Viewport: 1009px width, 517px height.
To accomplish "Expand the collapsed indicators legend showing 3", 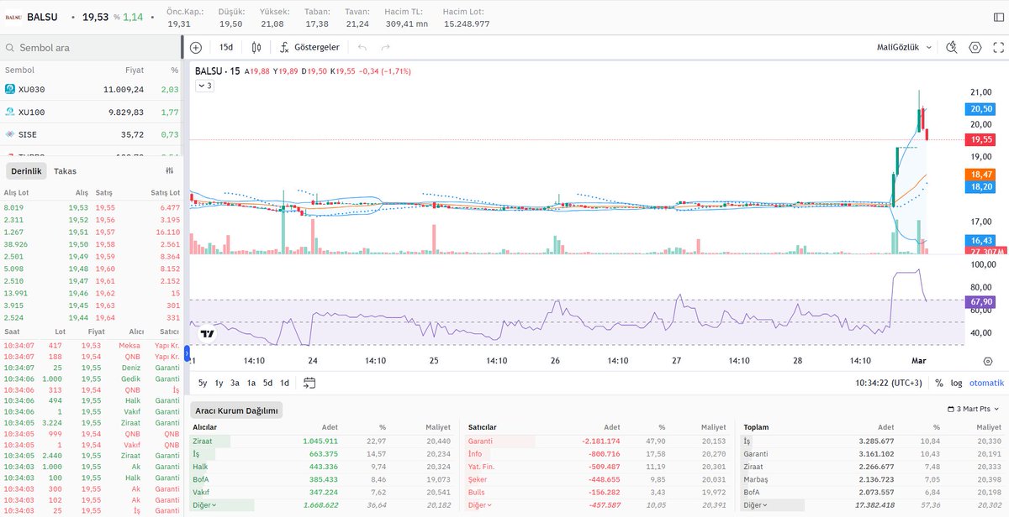I will pos(205,86).
